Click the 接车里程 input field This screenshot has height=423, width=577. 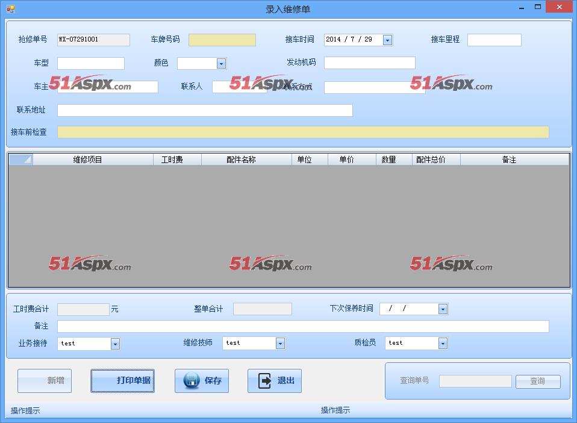(x=494, y=40)
